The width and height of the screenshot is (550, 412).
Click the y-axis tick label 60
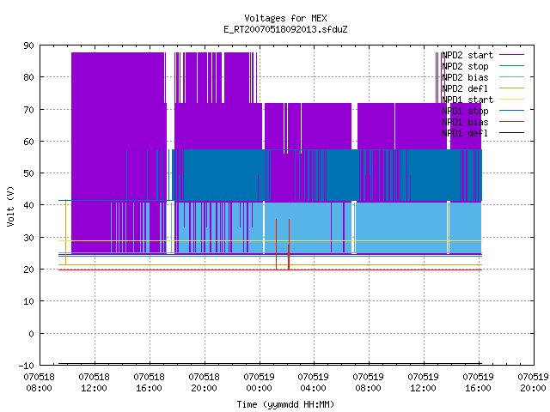(x=28, y=142)
